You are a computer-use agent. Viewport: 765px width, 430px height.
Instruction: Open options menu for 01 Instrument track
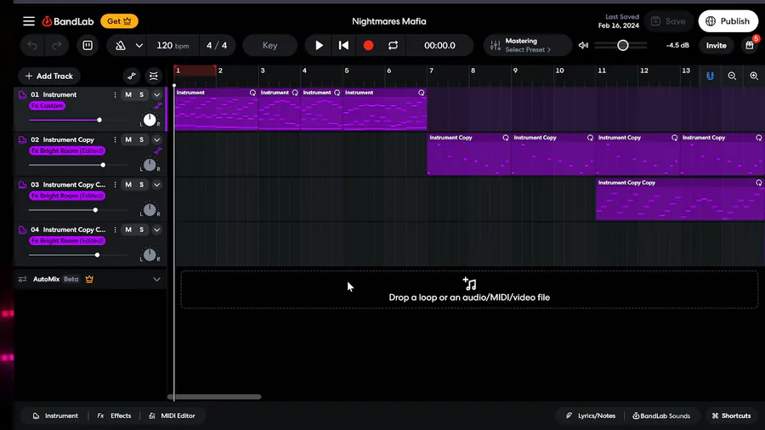click(x=115, y=94)
